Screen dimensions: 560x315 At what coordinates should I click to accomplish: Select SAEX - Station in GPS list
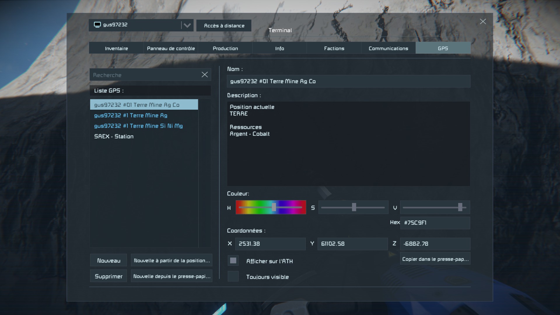coord(114,136)
